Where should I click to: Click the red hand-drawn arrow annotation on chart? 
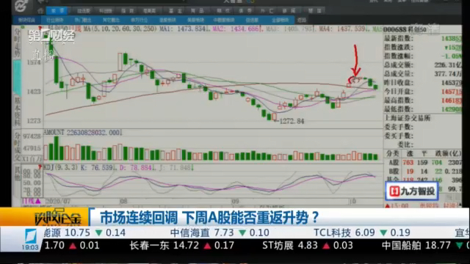[x=355, y=64]
